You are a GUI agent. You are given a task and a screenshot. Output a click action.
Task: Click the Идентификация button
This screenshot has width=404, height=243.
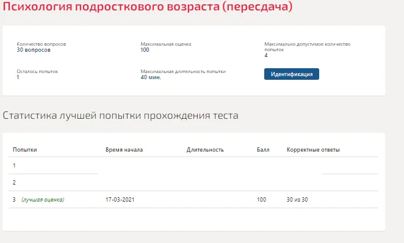coord(292,74)
